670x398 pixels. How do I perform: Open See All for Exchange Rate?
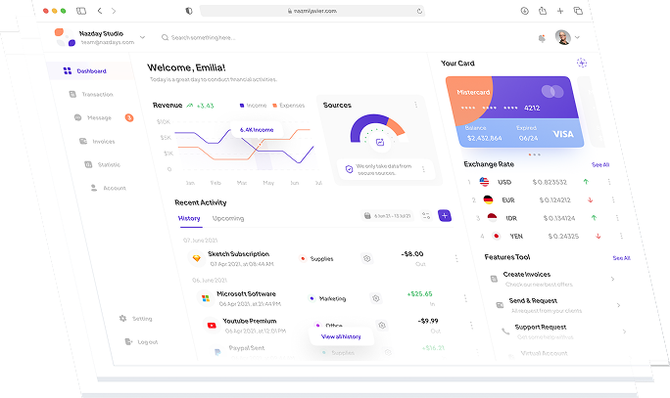600,164
